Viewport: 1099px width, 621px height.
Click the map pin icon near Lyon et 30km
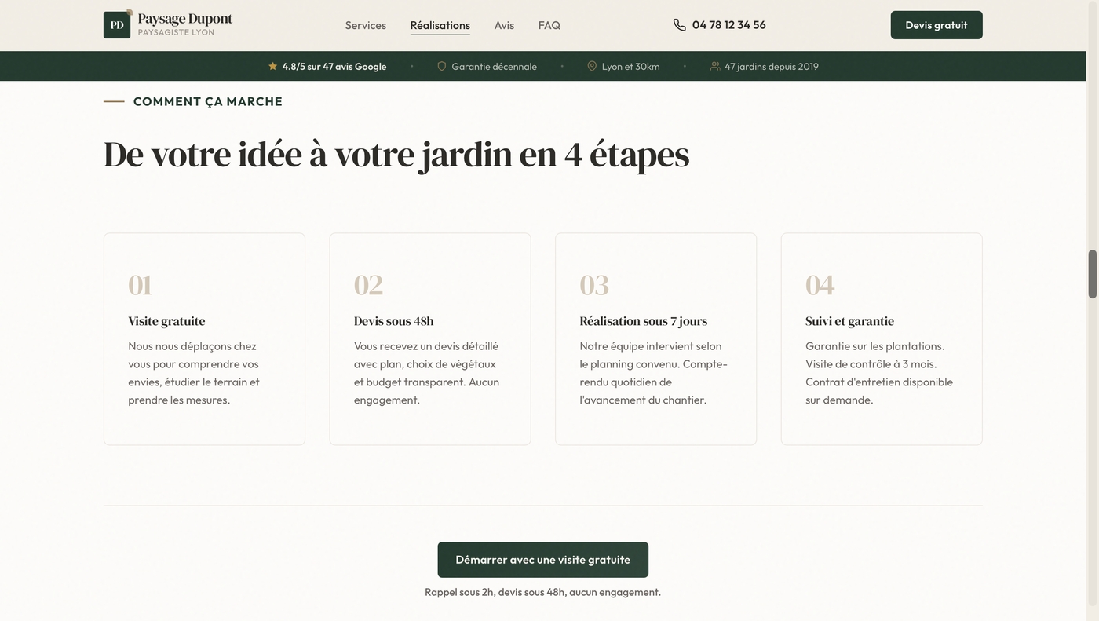(592, 67)
